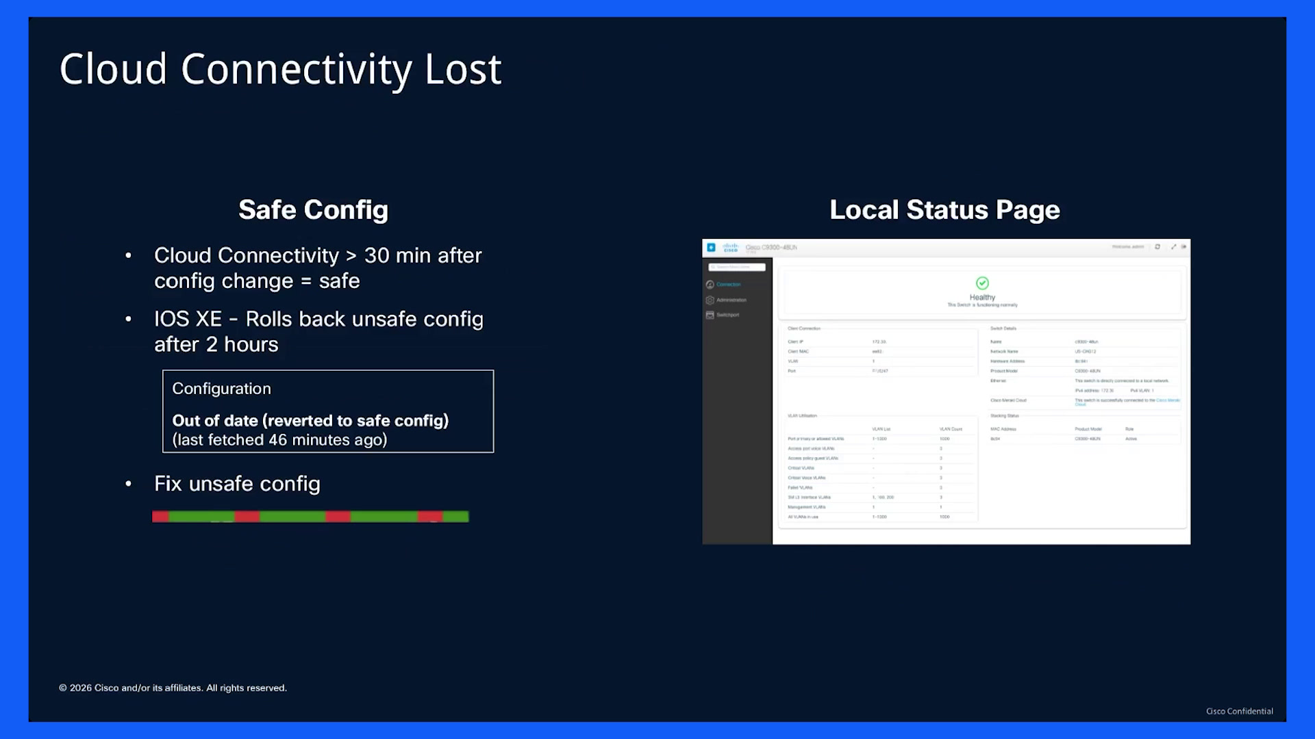Click the Cisco C9300-48UN device title
Viewport: 1315px width, 739px height.
tap(771, 247)
